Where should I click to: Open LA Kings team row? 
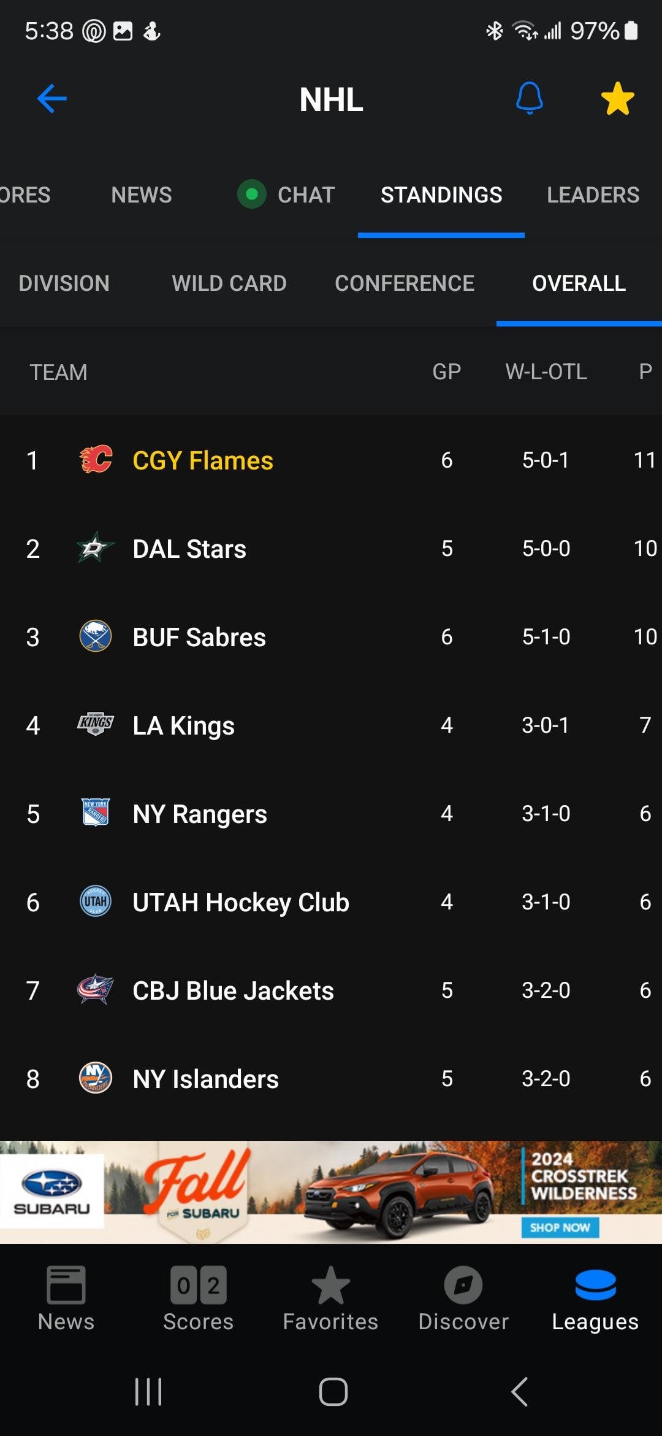point(184,725)
